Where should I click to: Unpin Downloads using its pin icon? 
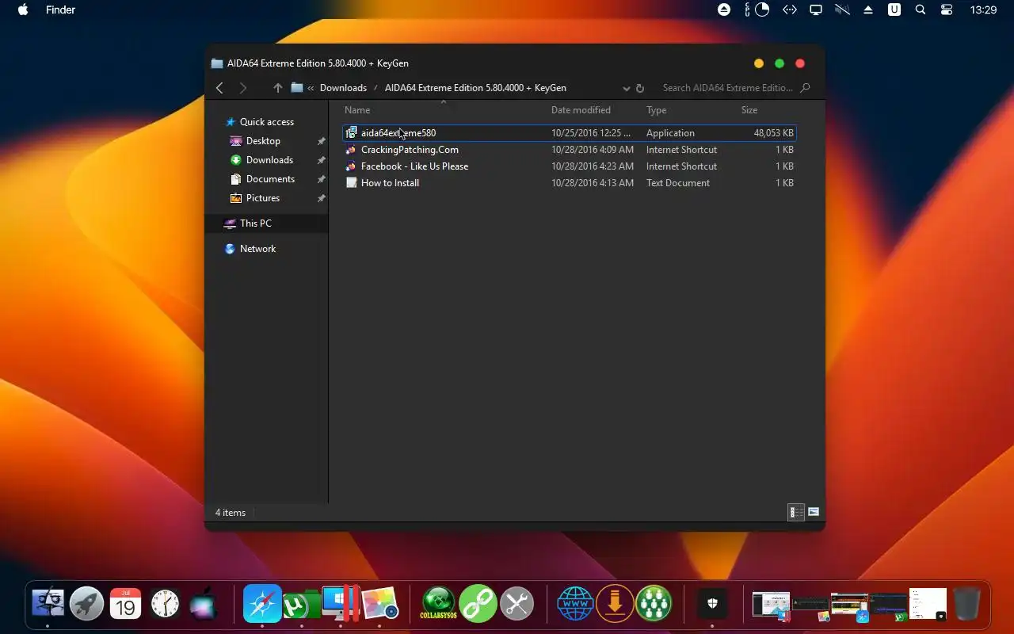[321, 160]
